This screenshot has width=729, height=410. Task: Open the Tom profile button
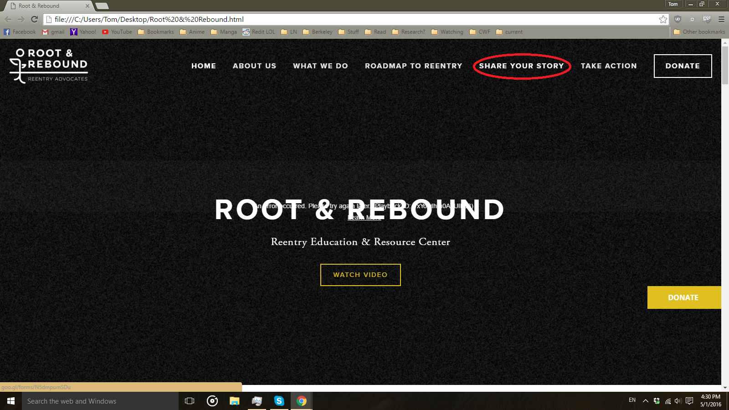pos(673,4)
